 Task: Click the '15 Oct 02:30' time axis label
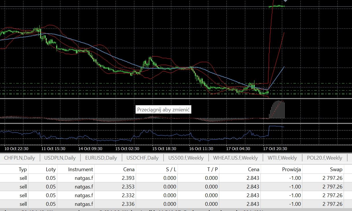coord(127,149)
